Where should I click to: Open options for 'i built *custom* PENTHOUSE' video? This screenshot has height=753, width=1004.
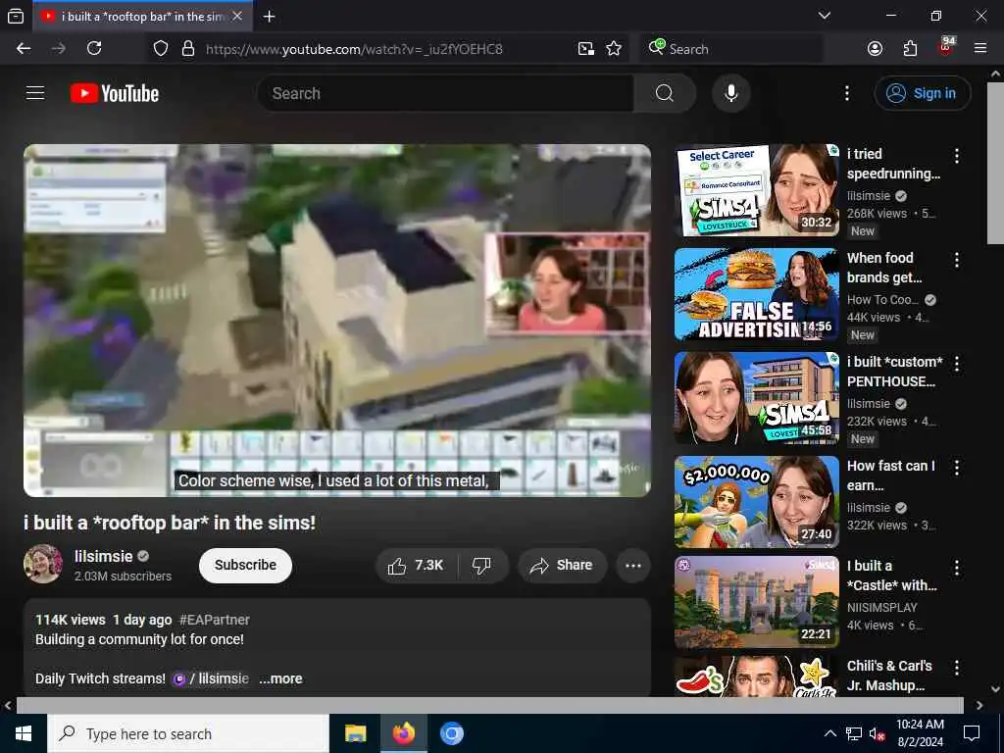pyautogui.click(x=957, y=364)
